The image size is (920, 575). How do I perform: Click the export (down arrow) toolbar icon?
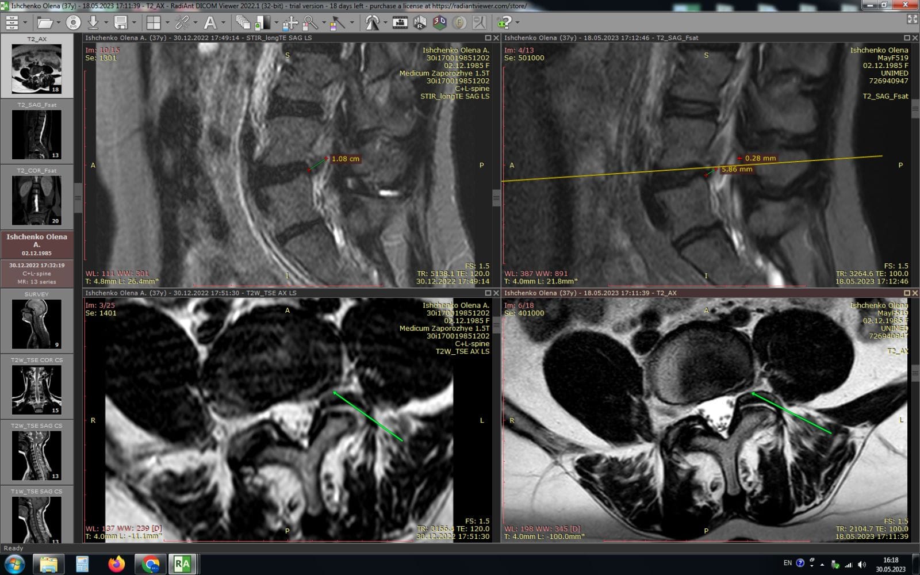click(x=93, y=23)
